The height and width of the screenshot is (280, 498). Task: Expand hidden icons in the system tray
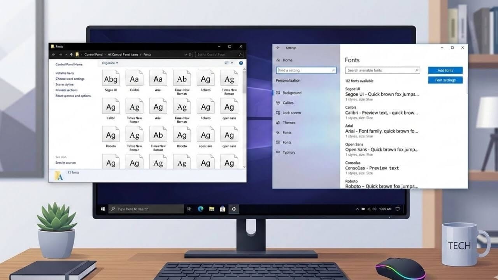point(357,209)
